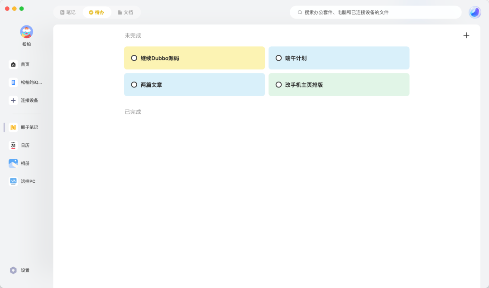The image size is (489, 288).
Task: Click the 日历 label in sidebar
Action: tap(25, 145)
